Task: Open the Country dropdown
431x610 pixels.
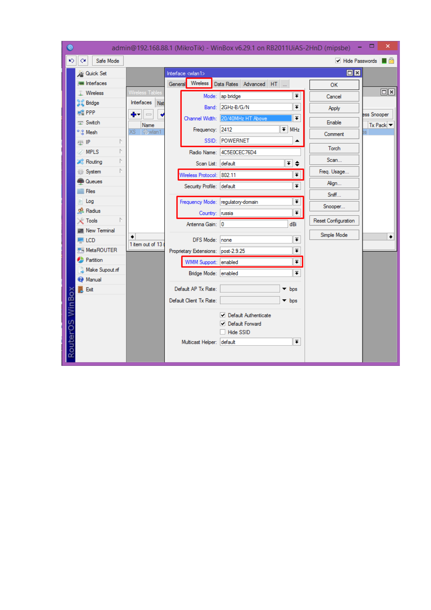Action: (x=297, y=213)
